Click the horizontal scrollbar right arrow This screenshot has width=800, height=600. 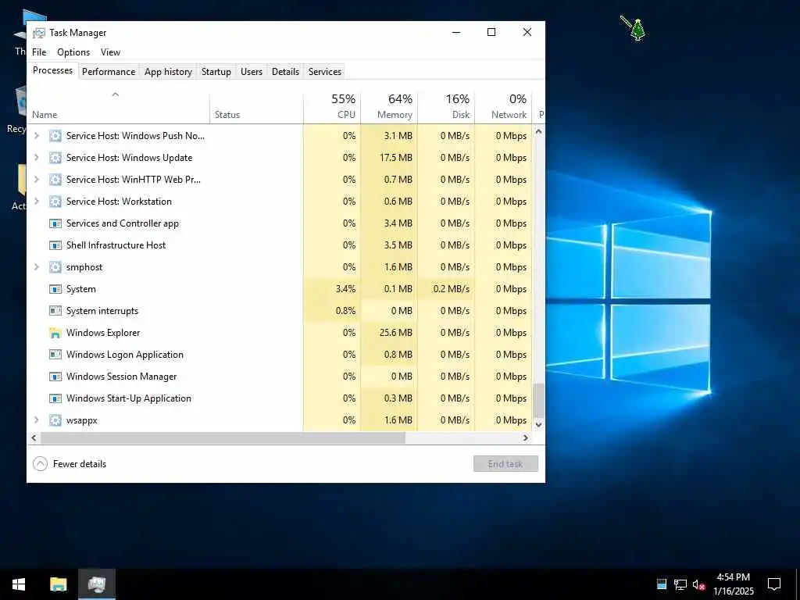[526, 438]
